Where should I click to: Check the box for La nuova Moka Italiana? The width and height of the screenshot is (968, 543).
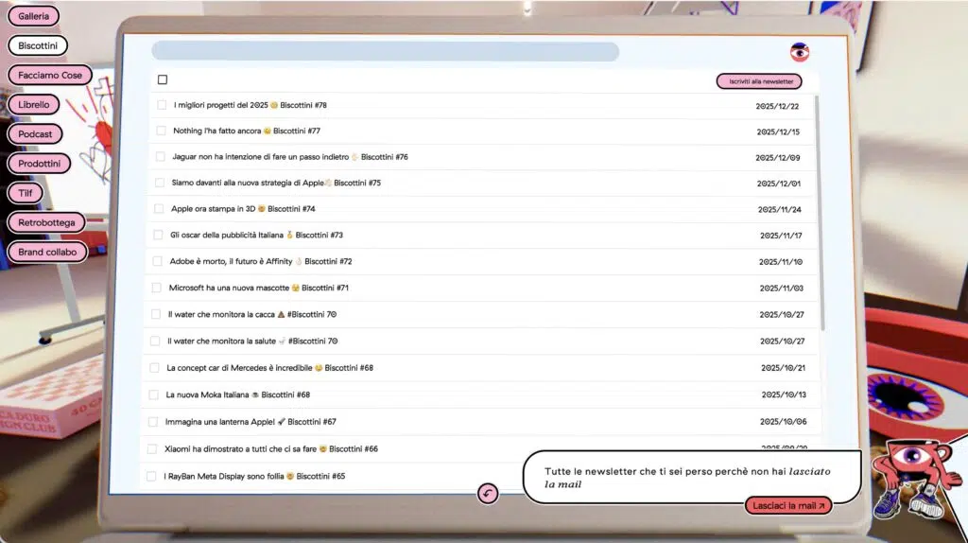[154, 394]
